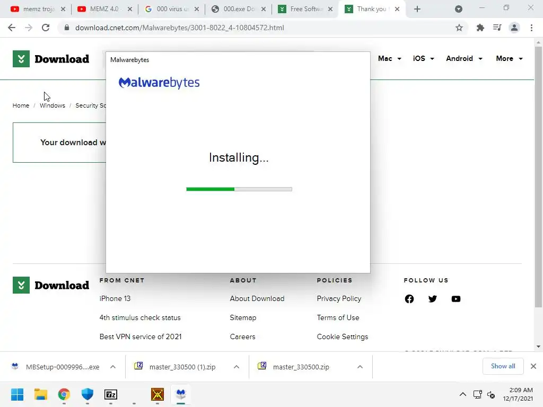This screenshot has height=407, width=543.
Task: Open the Privacy Policy link
Action: (339, 298)
